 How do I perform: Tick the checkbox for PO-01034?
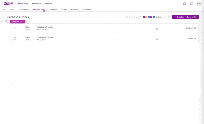coord(15,28)
